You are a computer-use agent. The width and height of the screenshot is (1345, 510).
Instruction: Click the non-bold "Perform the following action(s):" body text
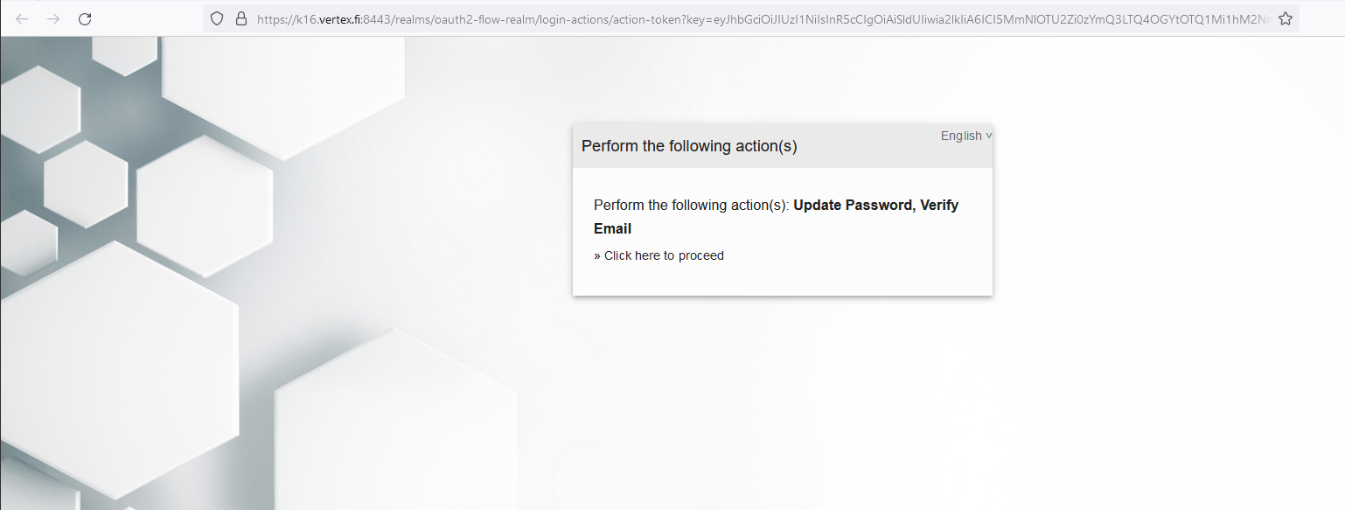tap(691, 206)
